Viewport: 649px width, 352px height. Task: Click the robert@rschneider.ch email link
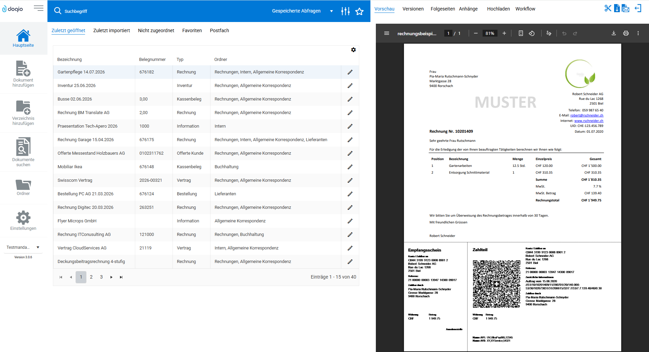pos(587,115)
